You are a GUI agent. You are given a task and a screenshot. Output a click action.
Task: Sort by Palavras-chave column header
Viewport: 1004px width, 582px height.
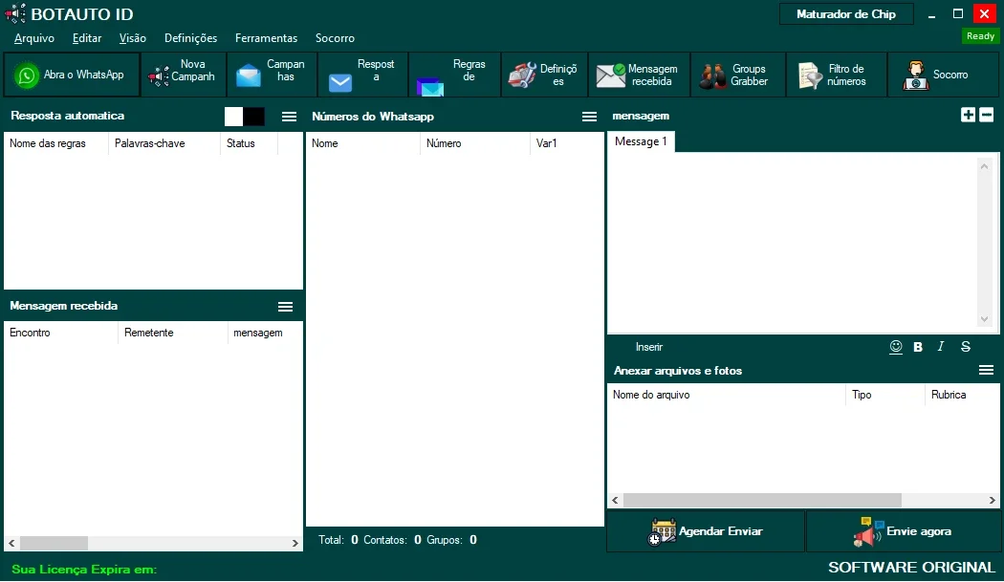click(x=164, y=143)
